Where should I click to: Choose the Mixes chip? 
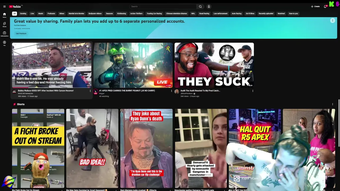[62, 14]
